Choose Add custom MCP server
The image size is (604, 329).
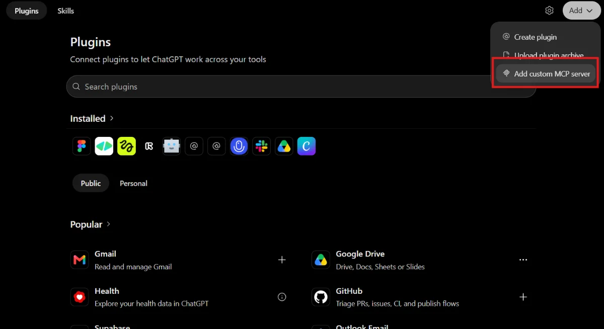pyautogui.click(x=546, y=73)
